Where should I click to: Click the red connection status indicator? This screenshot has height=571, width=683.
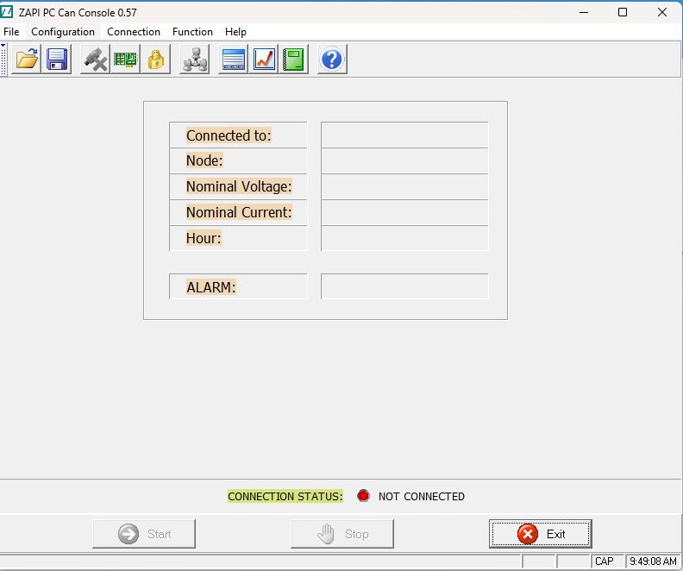point(363,496)
